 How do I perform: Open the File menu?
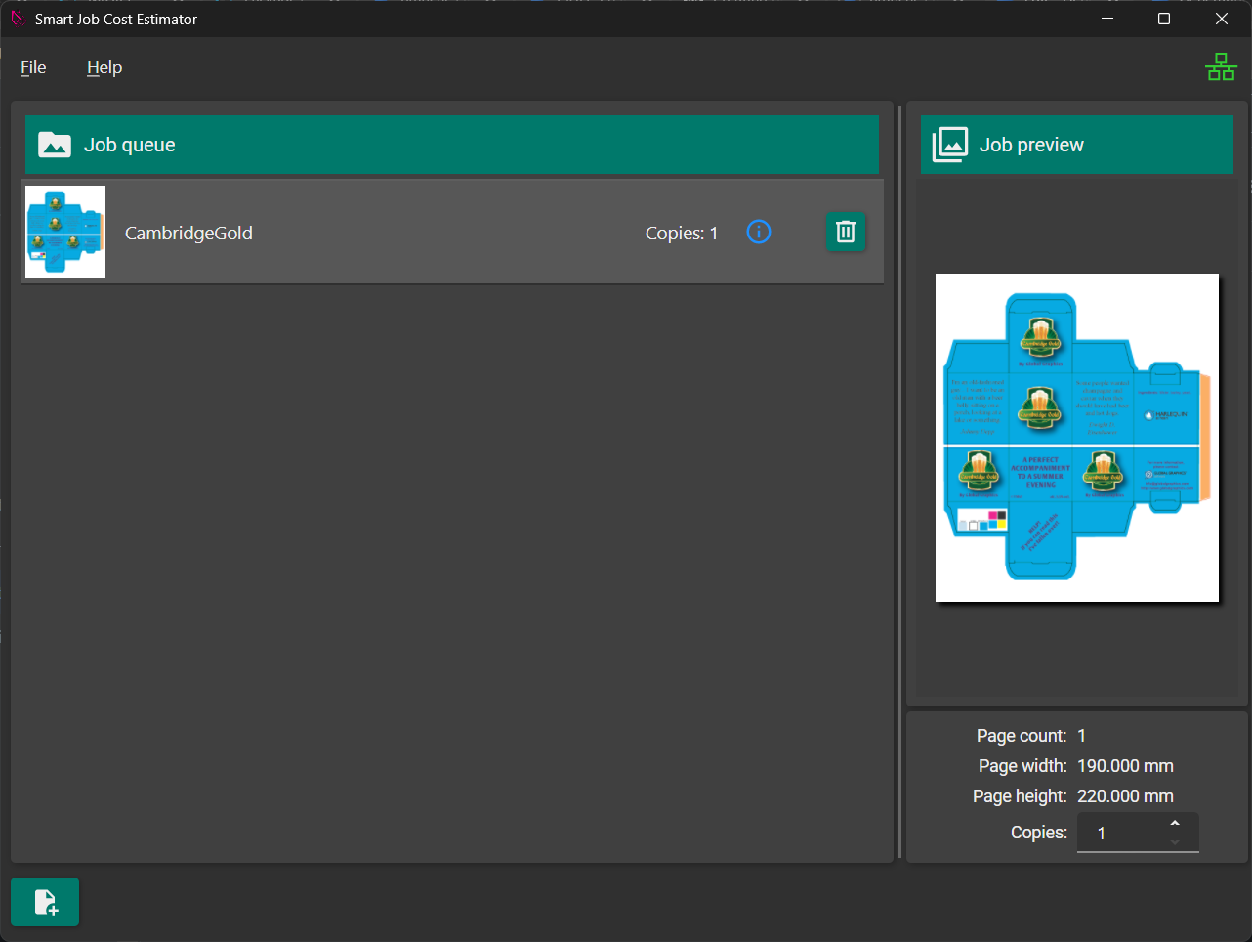[x=33, y=67]
